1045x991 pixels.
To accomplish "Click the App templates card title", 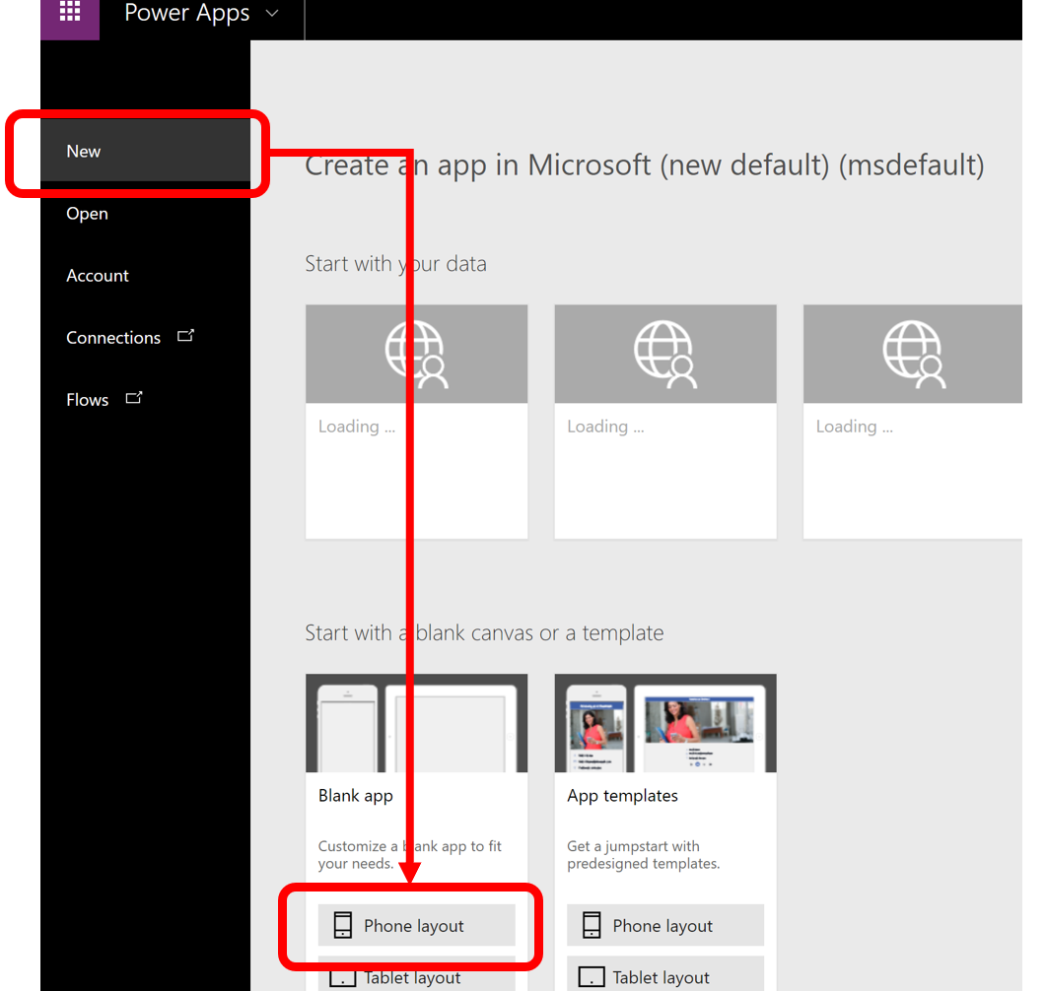I will coord(622,796).
